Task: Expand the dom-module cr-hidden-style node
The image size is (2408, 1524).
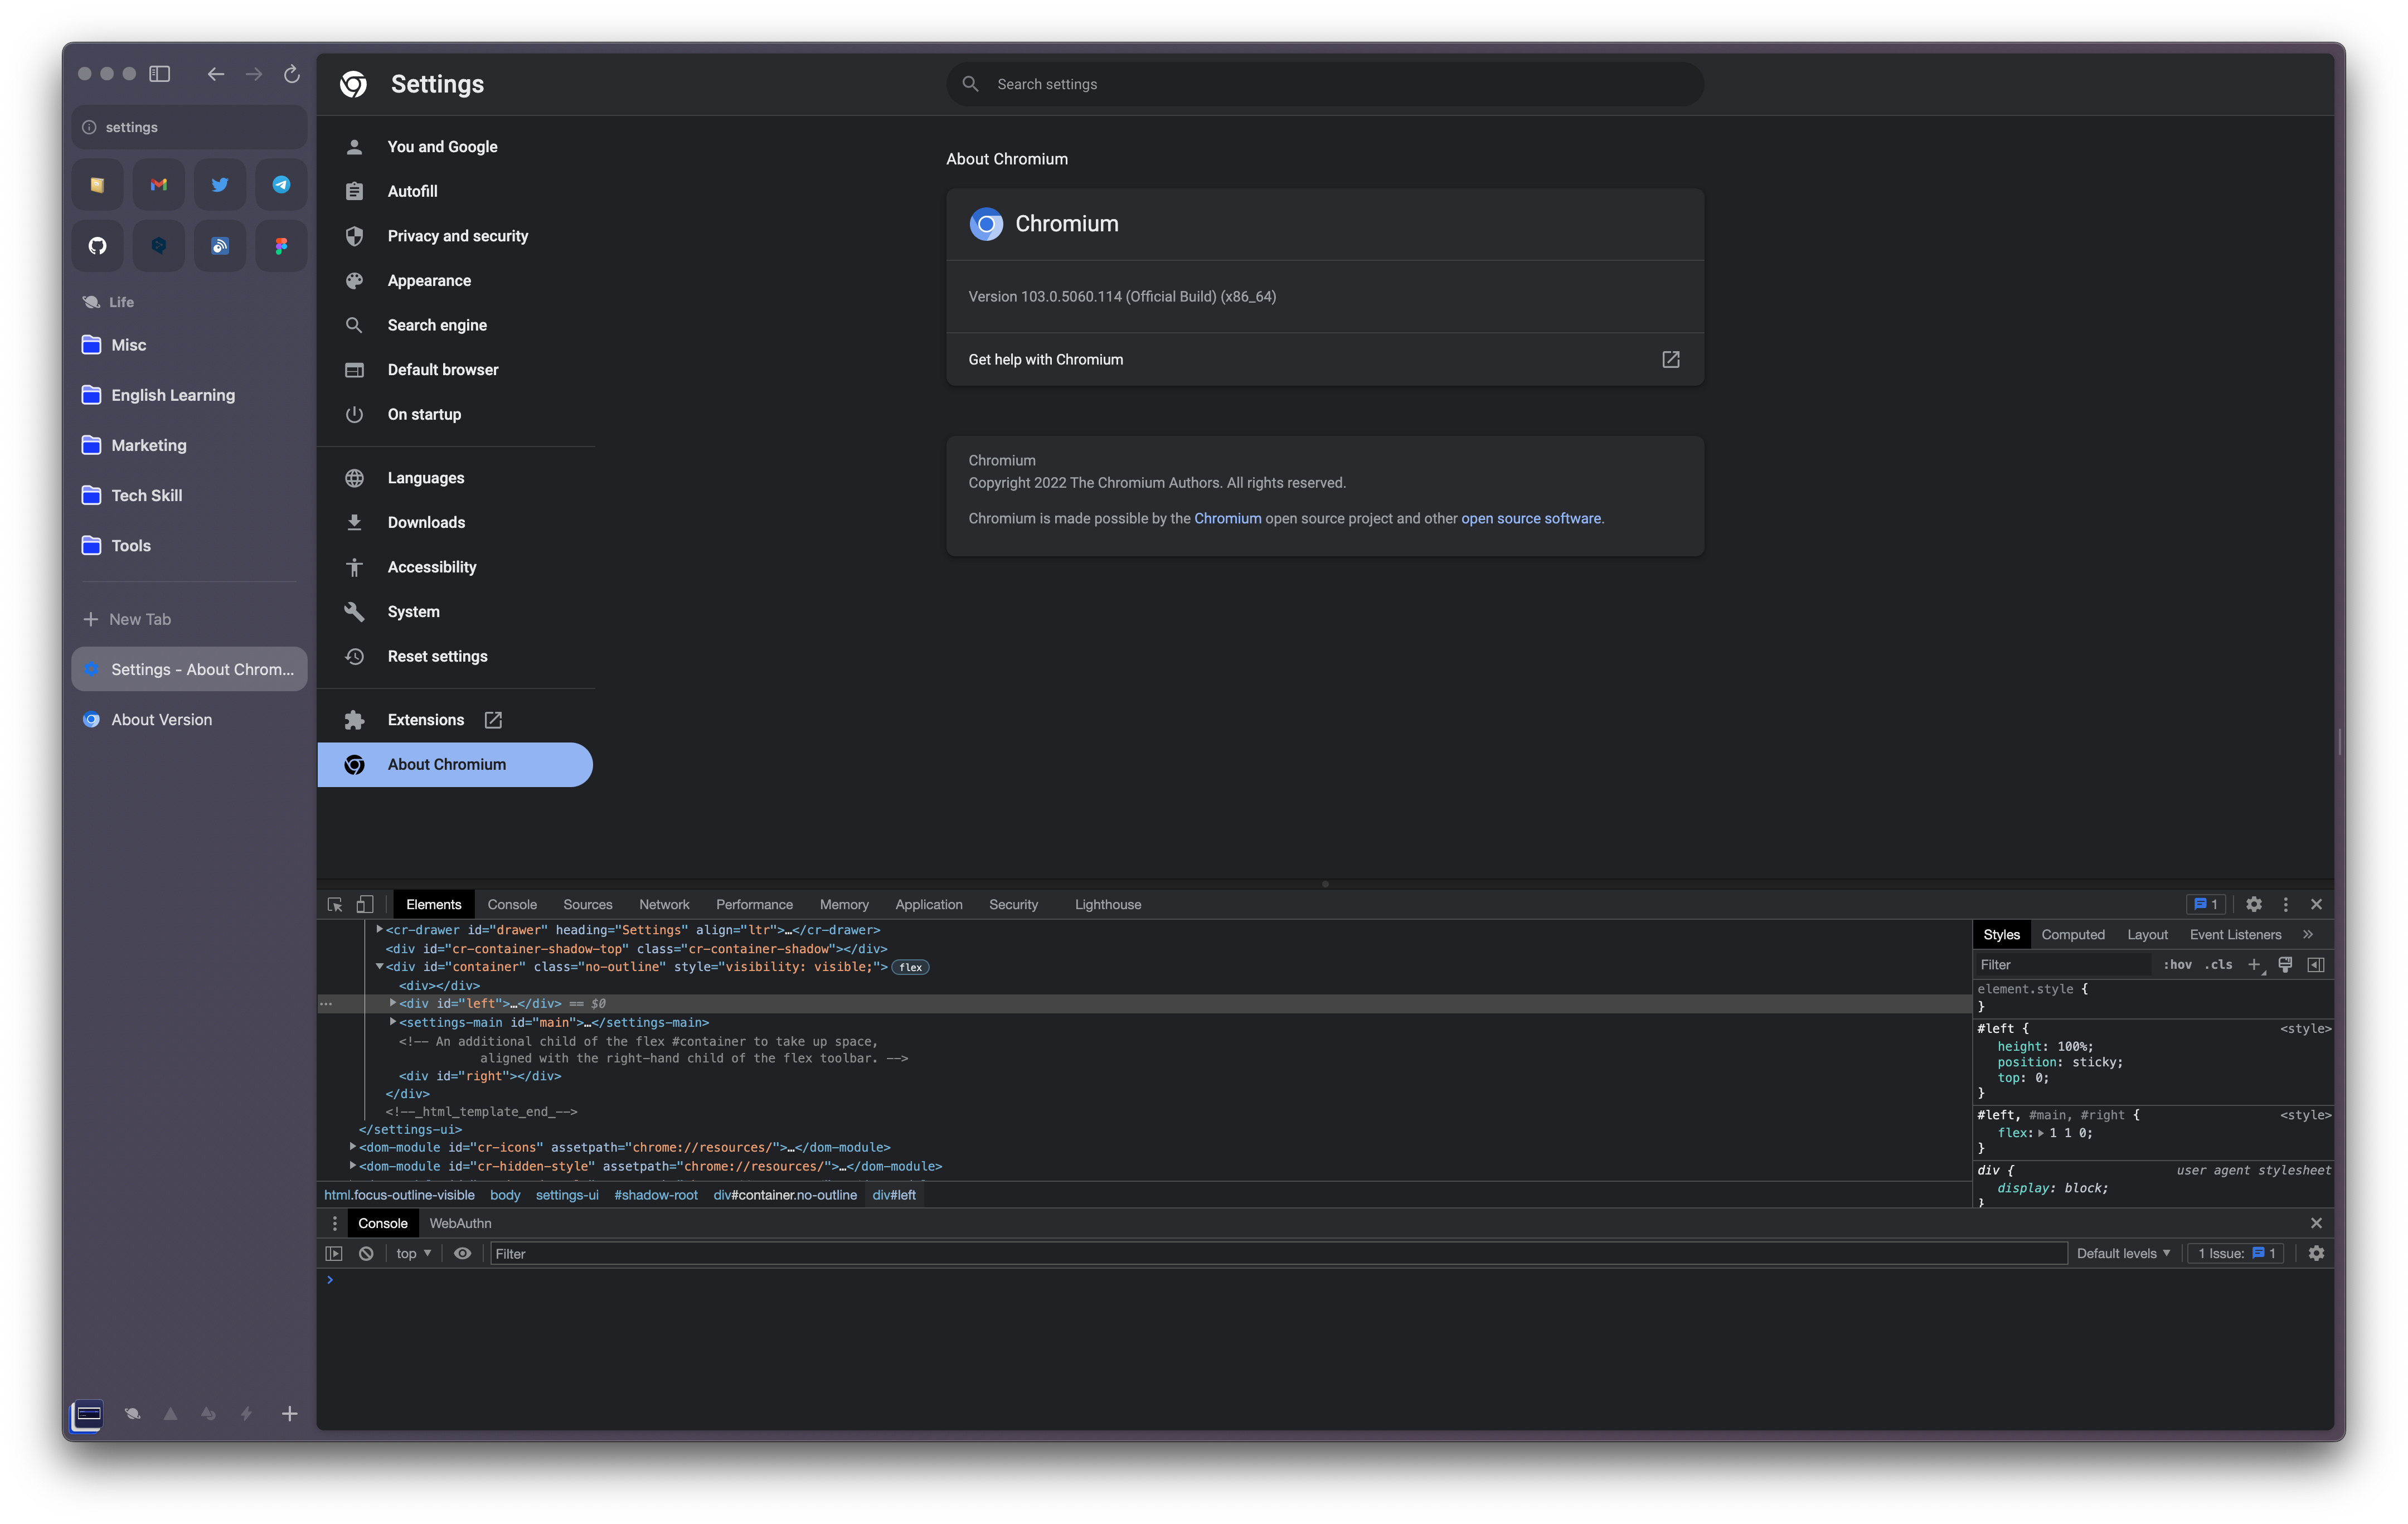Action: (353, 1166)
